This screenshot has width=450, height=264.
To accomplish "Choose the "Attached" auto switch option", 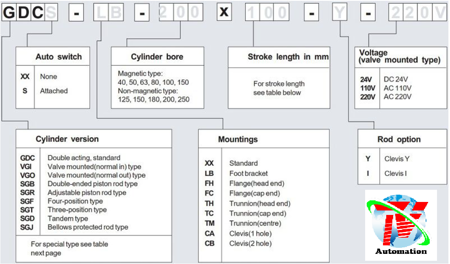I will pyautogui.click(x=54, y=91).
